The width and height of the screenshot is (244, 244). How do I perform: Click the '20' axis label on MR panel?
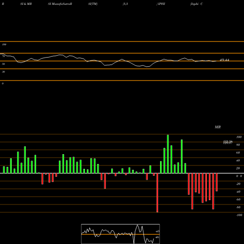pos(238,168)
